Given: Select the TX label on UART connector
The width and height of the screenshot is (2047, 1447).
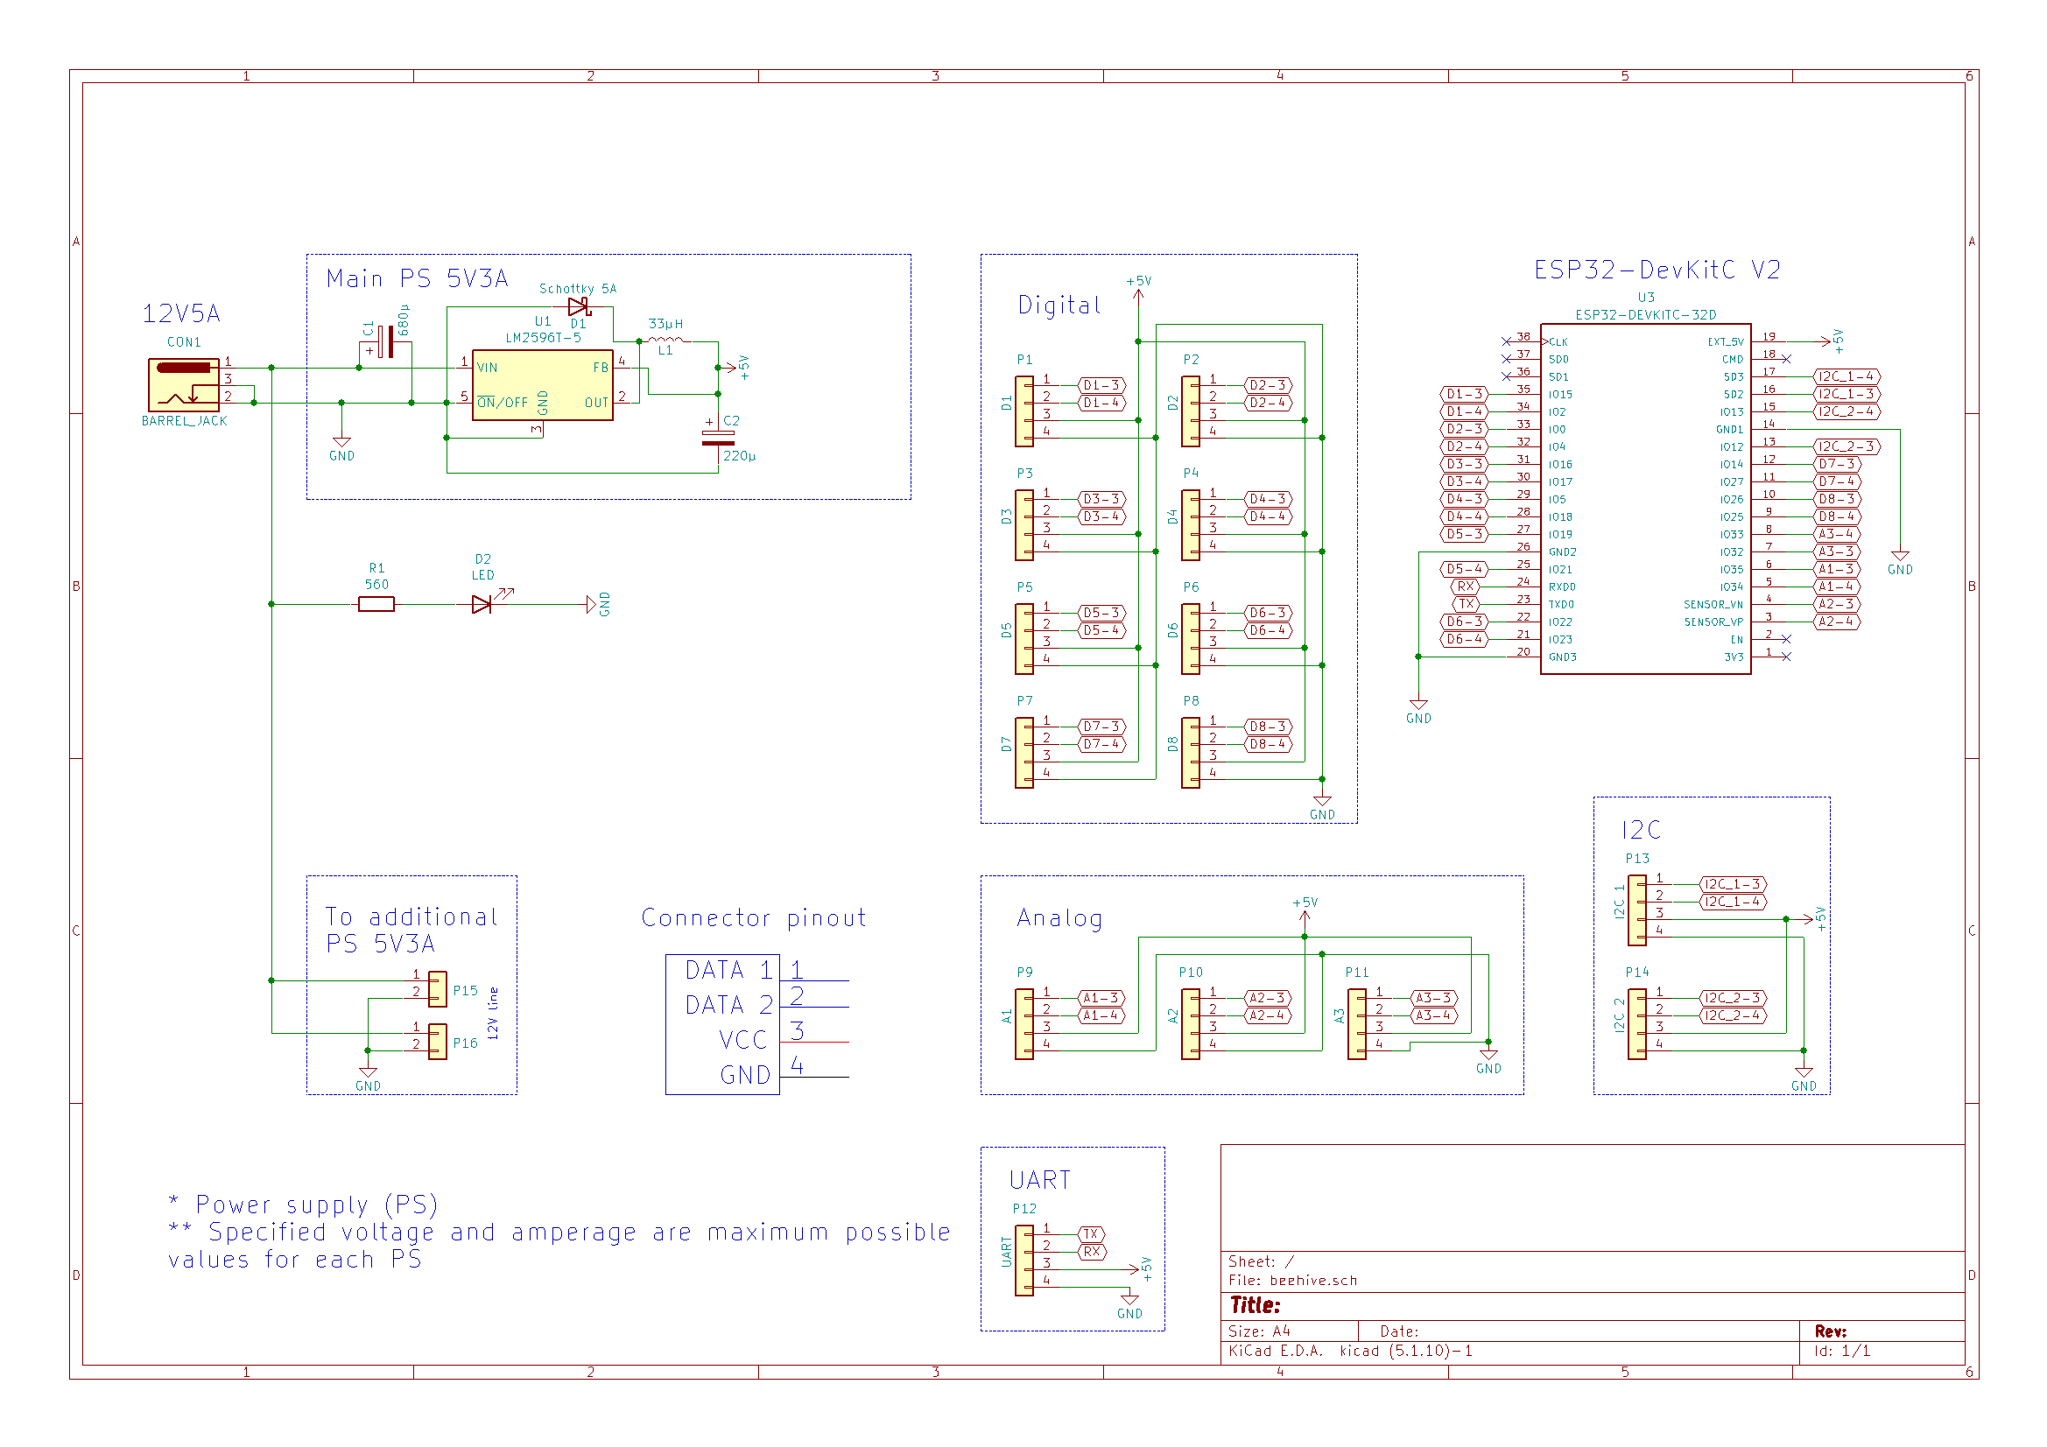Looking at the screenshot, I should (1091, 1234).
